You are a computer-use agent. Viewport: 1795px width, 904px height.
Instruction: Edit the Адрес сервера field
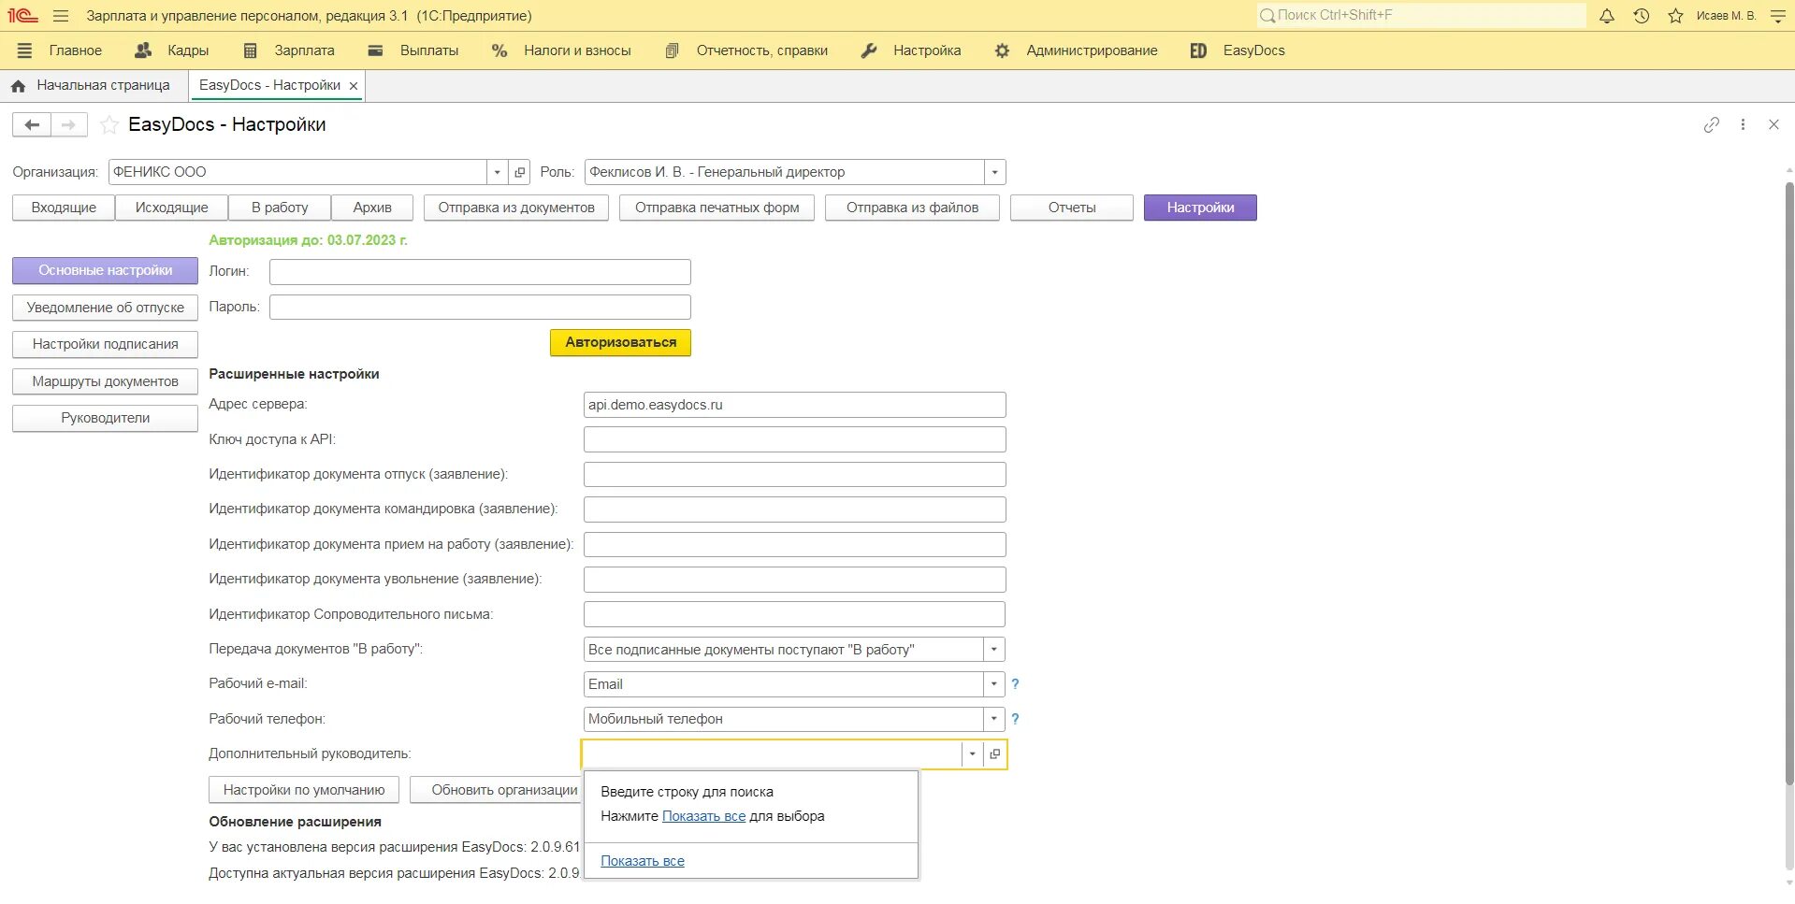794,405
